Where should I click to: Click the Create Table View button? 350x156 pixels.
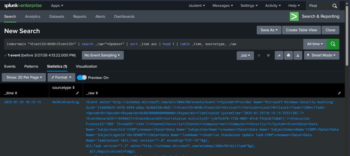click(x=301, y=30)
